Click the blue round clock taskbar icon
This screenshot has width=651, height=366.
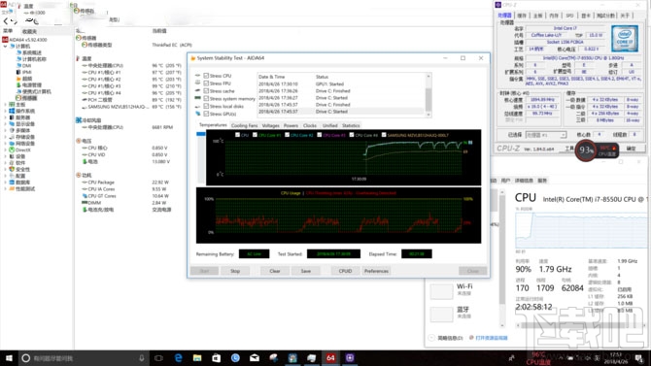click(x=235, y=357)
